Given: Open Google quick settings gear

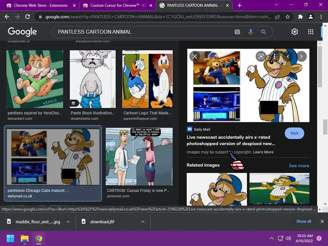Looking at the screenshot, I should [295, 32].
